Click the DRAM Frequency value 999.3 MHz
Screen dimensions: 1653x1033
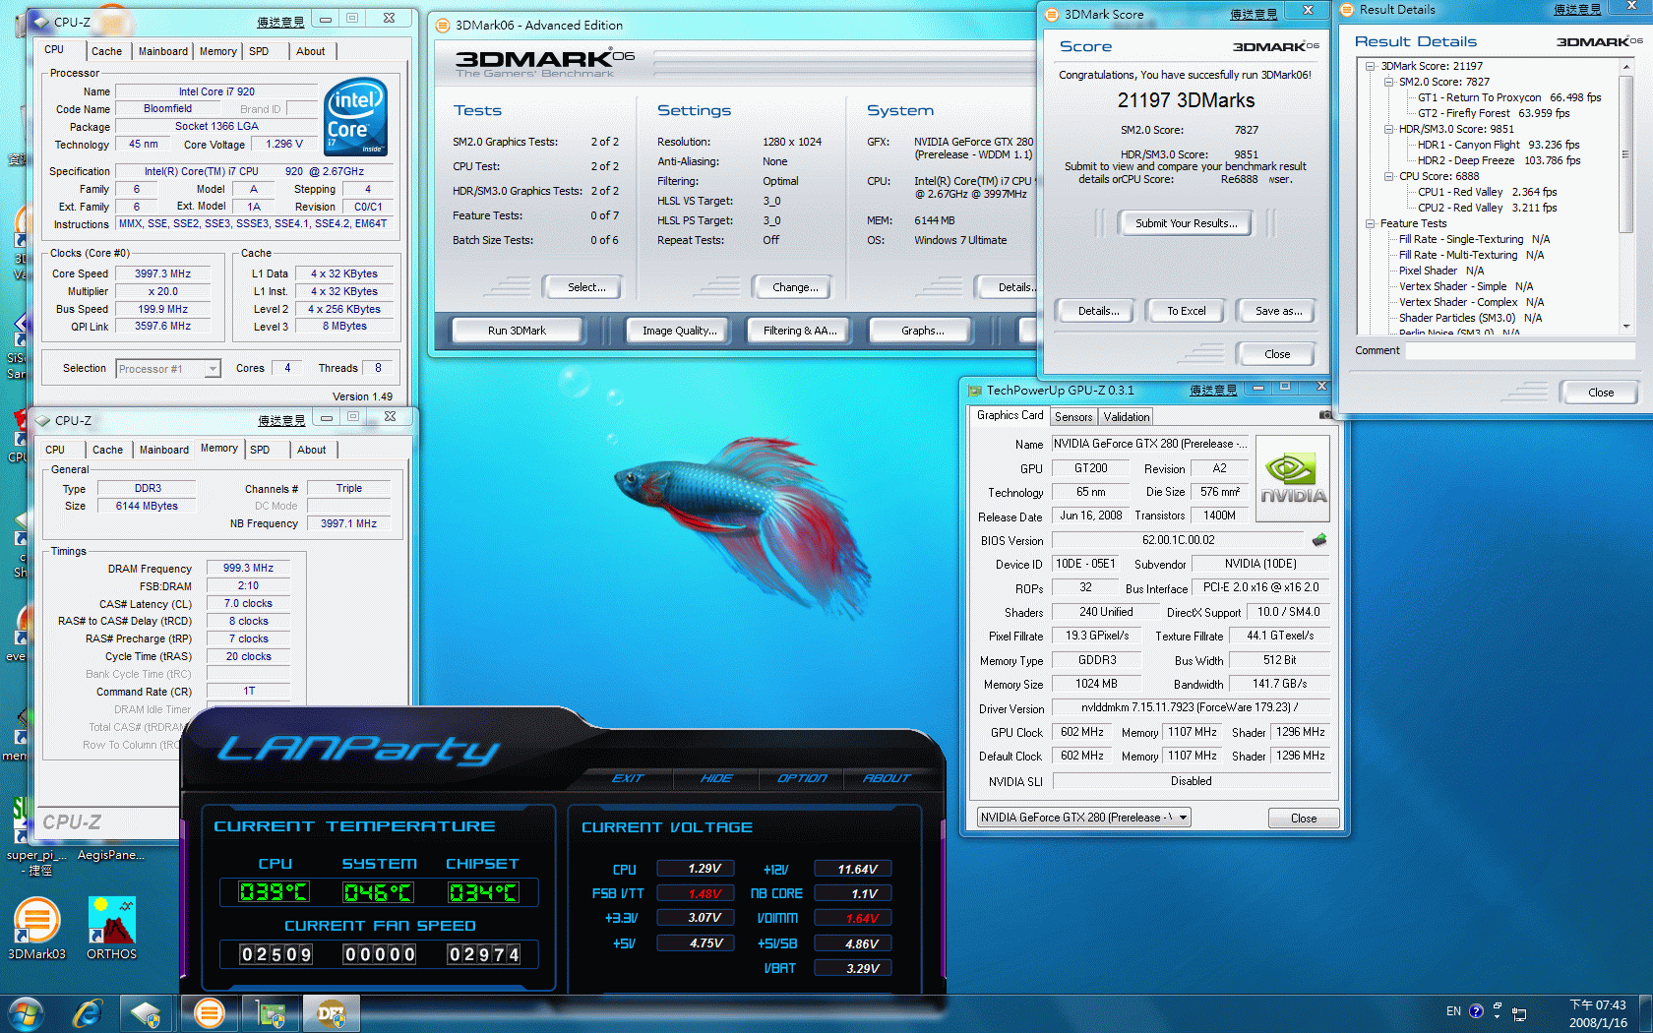pyautogui.click(x=248, y=568)
